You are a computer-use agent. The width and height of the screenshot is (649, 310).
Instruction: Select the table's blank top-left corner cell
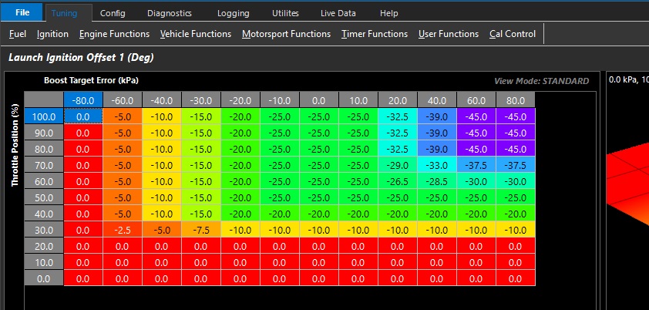tap(43, 100)
